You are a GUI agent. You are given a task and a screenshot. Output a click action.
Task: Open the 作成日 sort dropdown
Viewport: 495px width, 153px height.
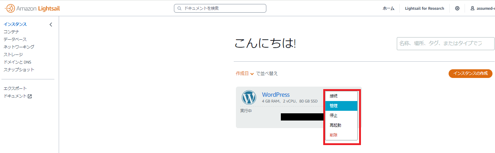pos(245,74)
